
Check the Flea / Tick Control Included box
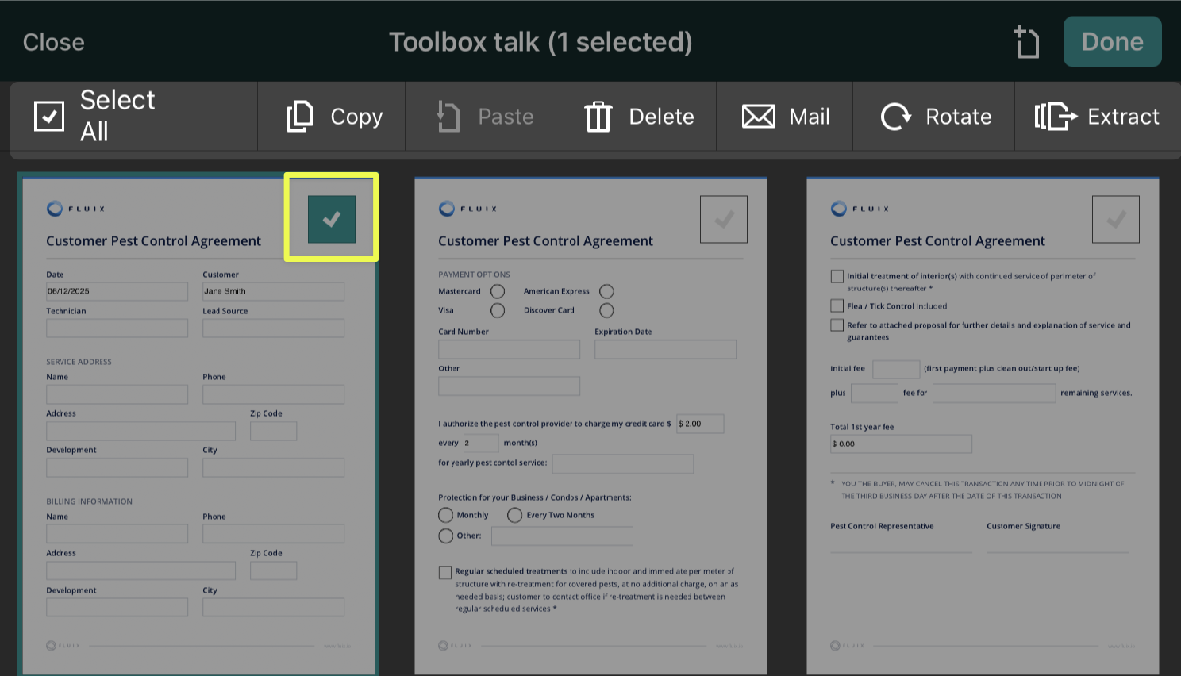(837, 305)
